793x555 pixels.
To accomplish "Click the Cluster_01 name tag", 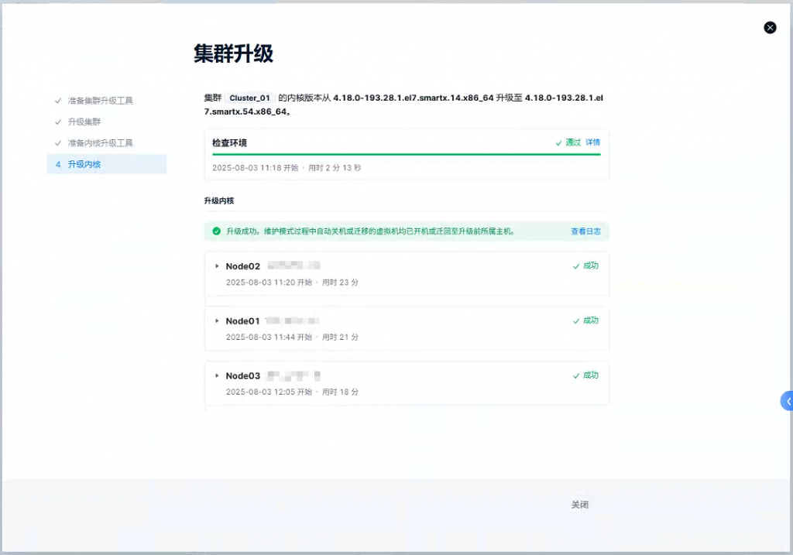I will coord(249,98).
